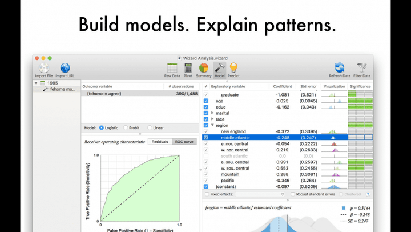Select the new england region row
The width and height of the screenshot is (411, 232).
click(x=288, y=131)
